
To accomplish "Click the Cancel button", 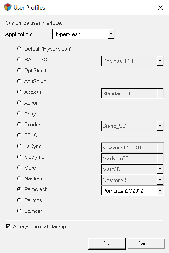I will click(x=146, y=243).
